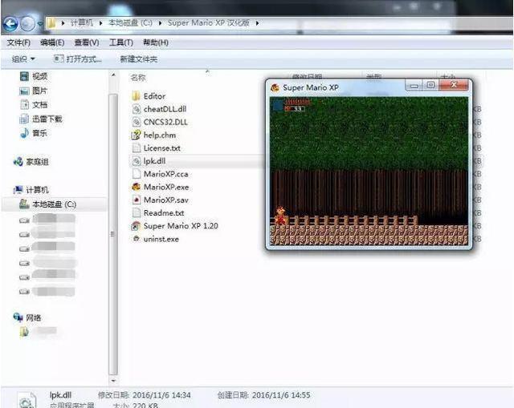Screen dimensions: 514x408
Task: Close the Super Mario XP game window
Action: coord(454,86)
